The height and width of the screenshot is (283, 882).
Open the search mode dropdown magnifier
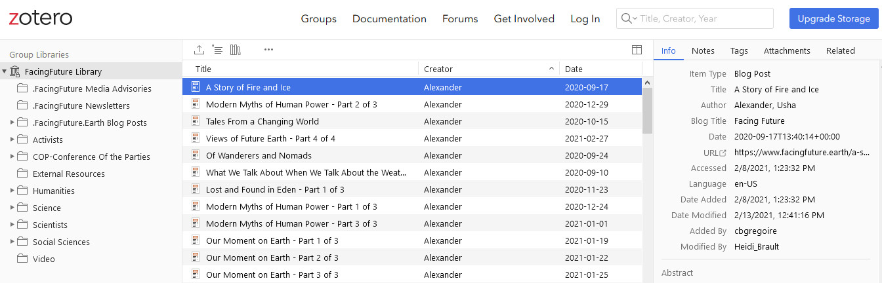click(629, 18)
